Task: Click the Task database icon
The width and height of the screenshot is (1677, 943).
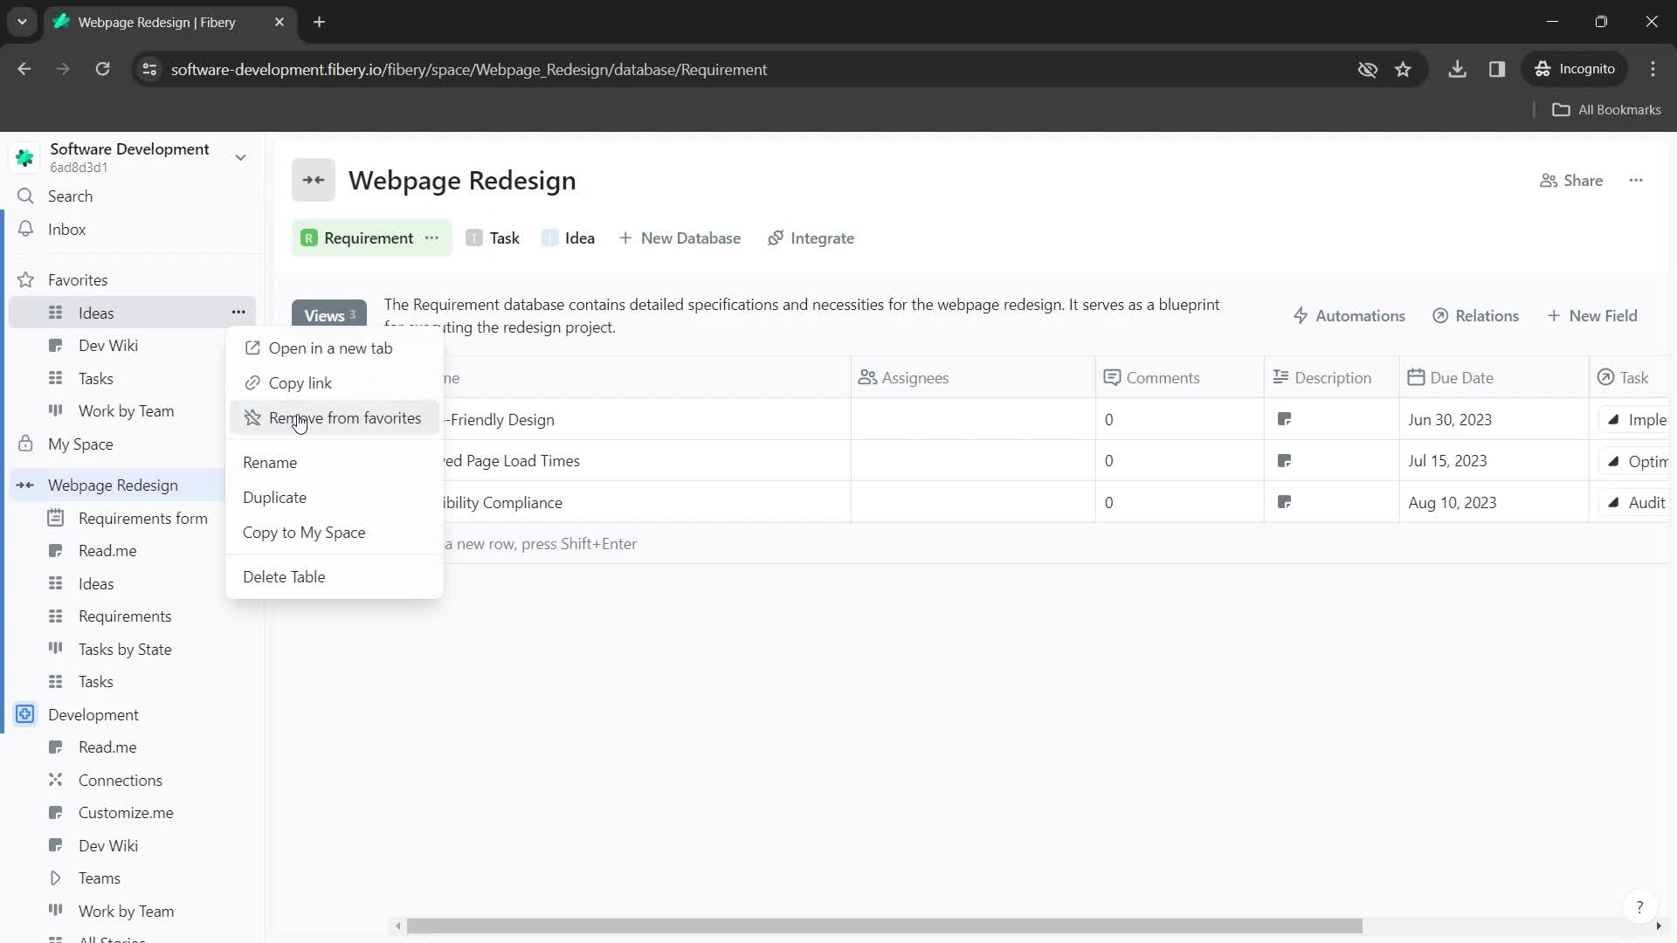Action: coord(473,238)
